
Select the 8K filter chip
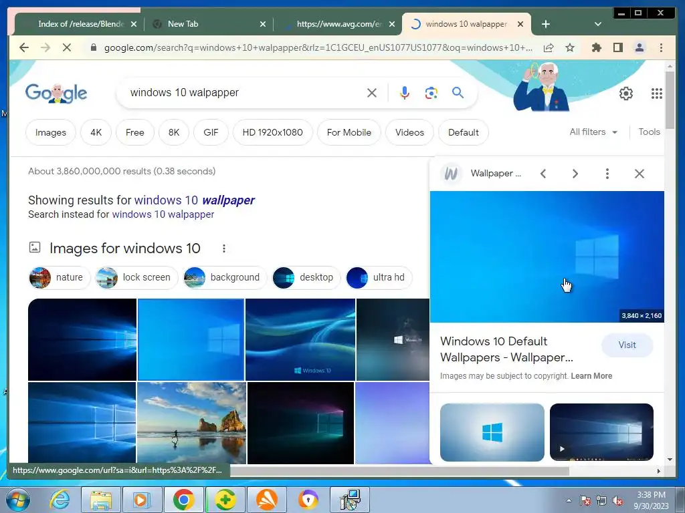(174, 132)
